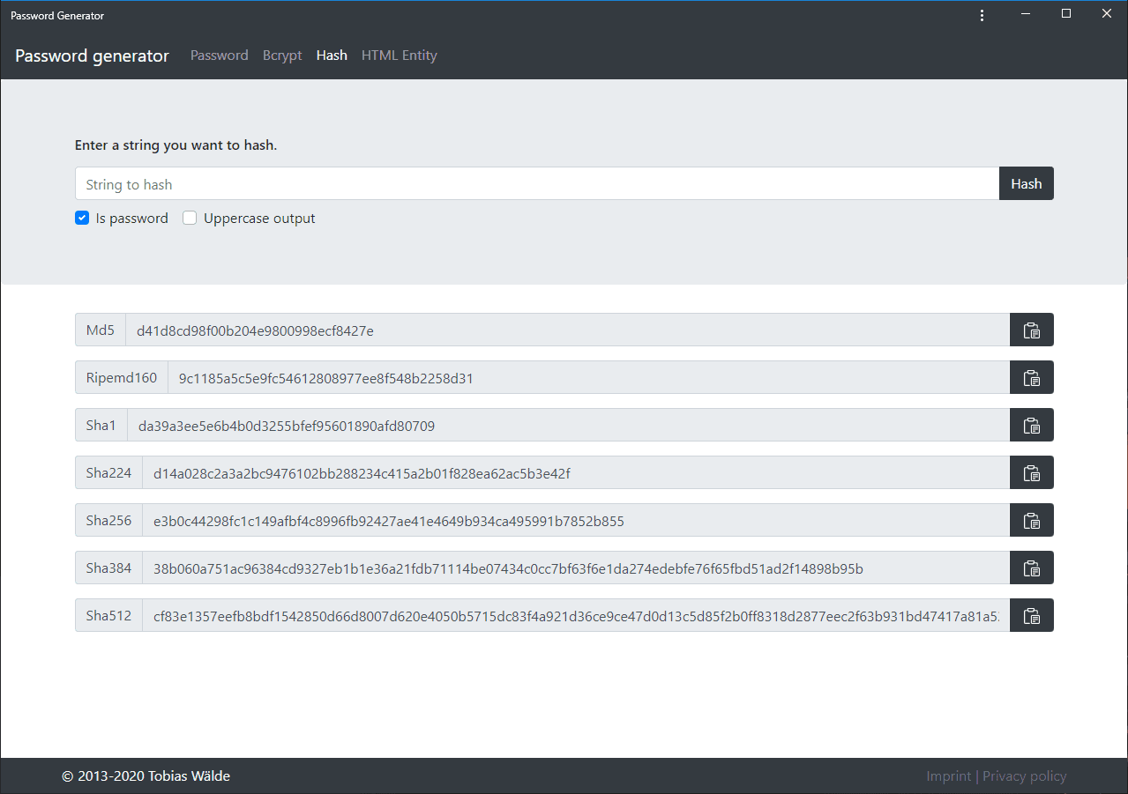The height and width of the screenshot is (794, 1128).
Task: Maximize the Password Generator window
Action: coord(1066,14)
